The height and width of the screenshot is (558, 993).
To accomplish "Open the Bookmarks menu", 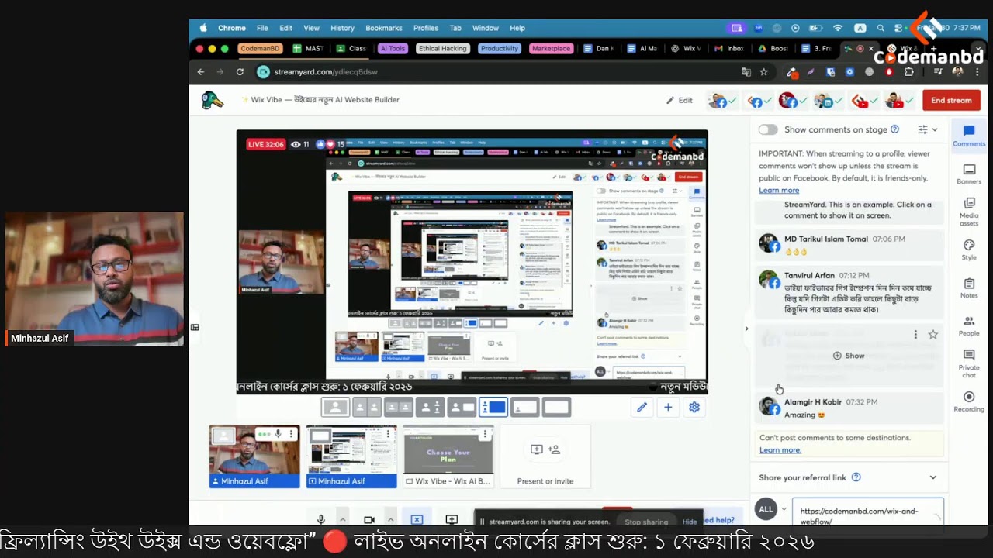I will pyautogui.click(x=384, y=28).
